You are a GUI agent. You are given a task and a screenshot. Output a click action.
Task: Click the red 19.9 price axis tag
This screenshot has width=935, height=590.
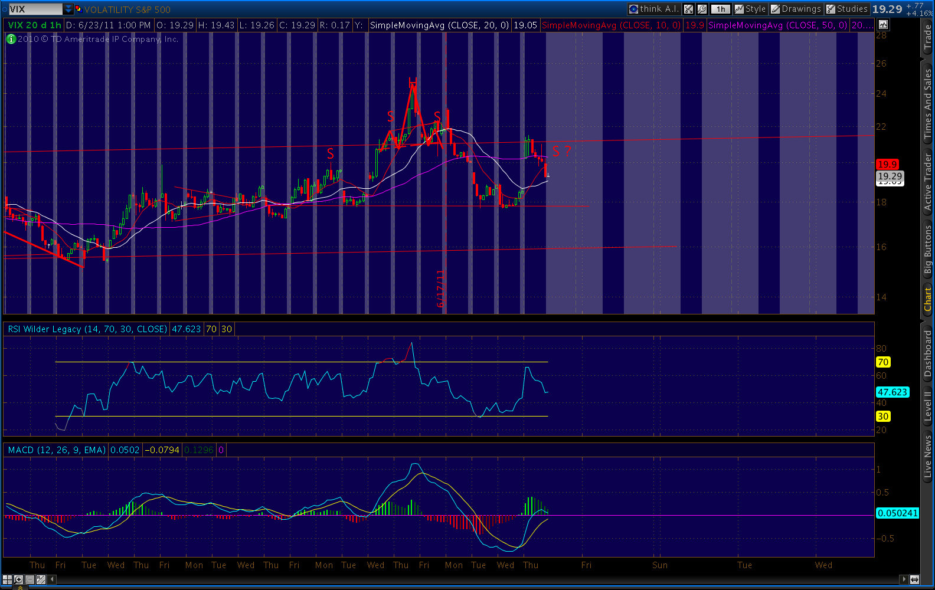887,165
